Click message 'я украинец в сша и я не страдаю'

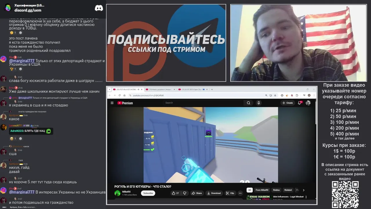(39, 105)
